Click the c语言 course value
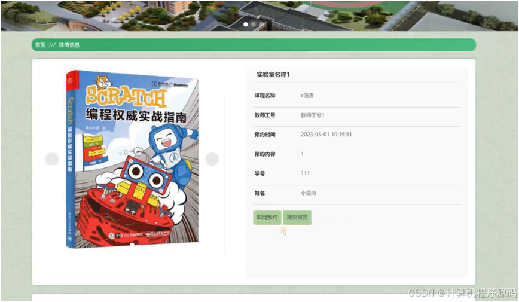The height and width of the screenshot is (302, 519). pyautogui.click(x=307, y=96)
